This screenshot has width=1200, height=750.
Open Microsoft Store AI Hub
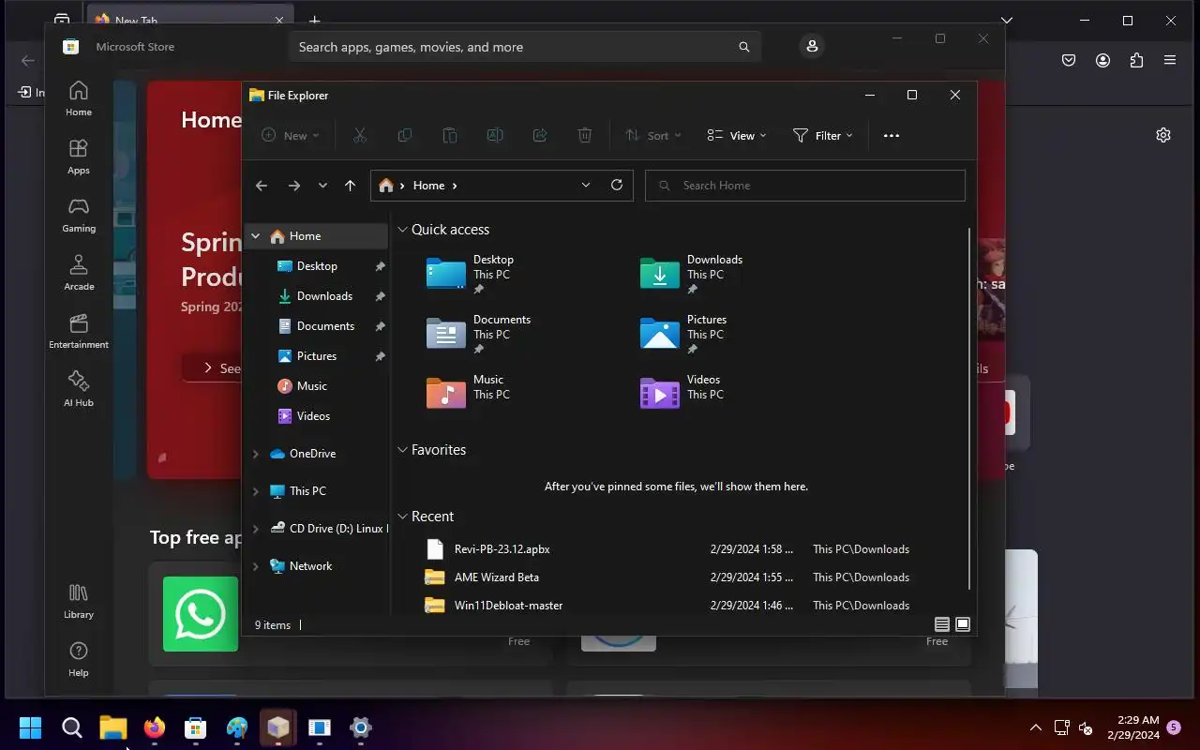click(x=79, y=389)
